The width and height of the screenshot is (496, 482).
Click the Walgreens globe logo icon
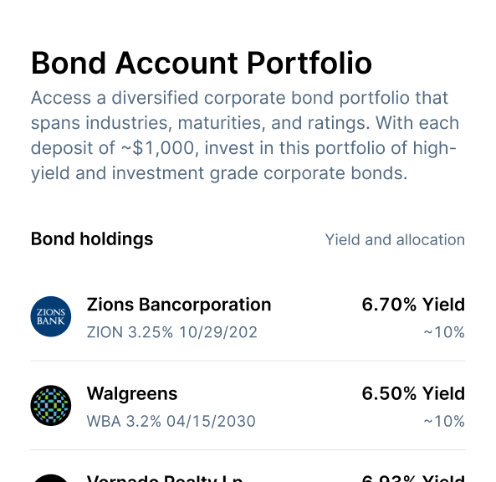click(51, 405)
